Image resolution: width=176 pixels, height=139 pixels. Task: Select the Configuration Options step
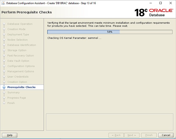pos(21,66)
